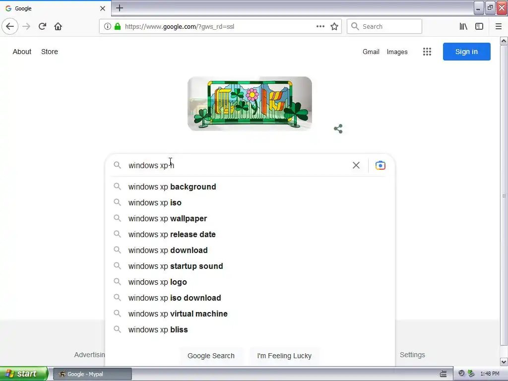Click the St. Patrick's Day doodle

click(x=250, y=104)
